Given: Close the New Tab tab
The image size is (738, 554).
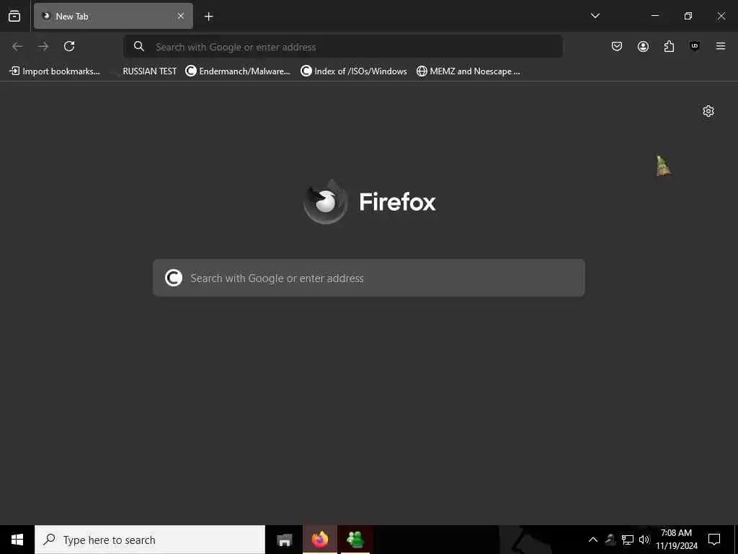Looking at the screenshot, I should 181,16.
